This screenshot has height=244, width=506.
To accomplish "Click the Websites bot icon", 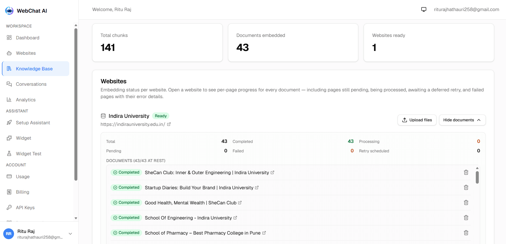I will coord(9,53).
